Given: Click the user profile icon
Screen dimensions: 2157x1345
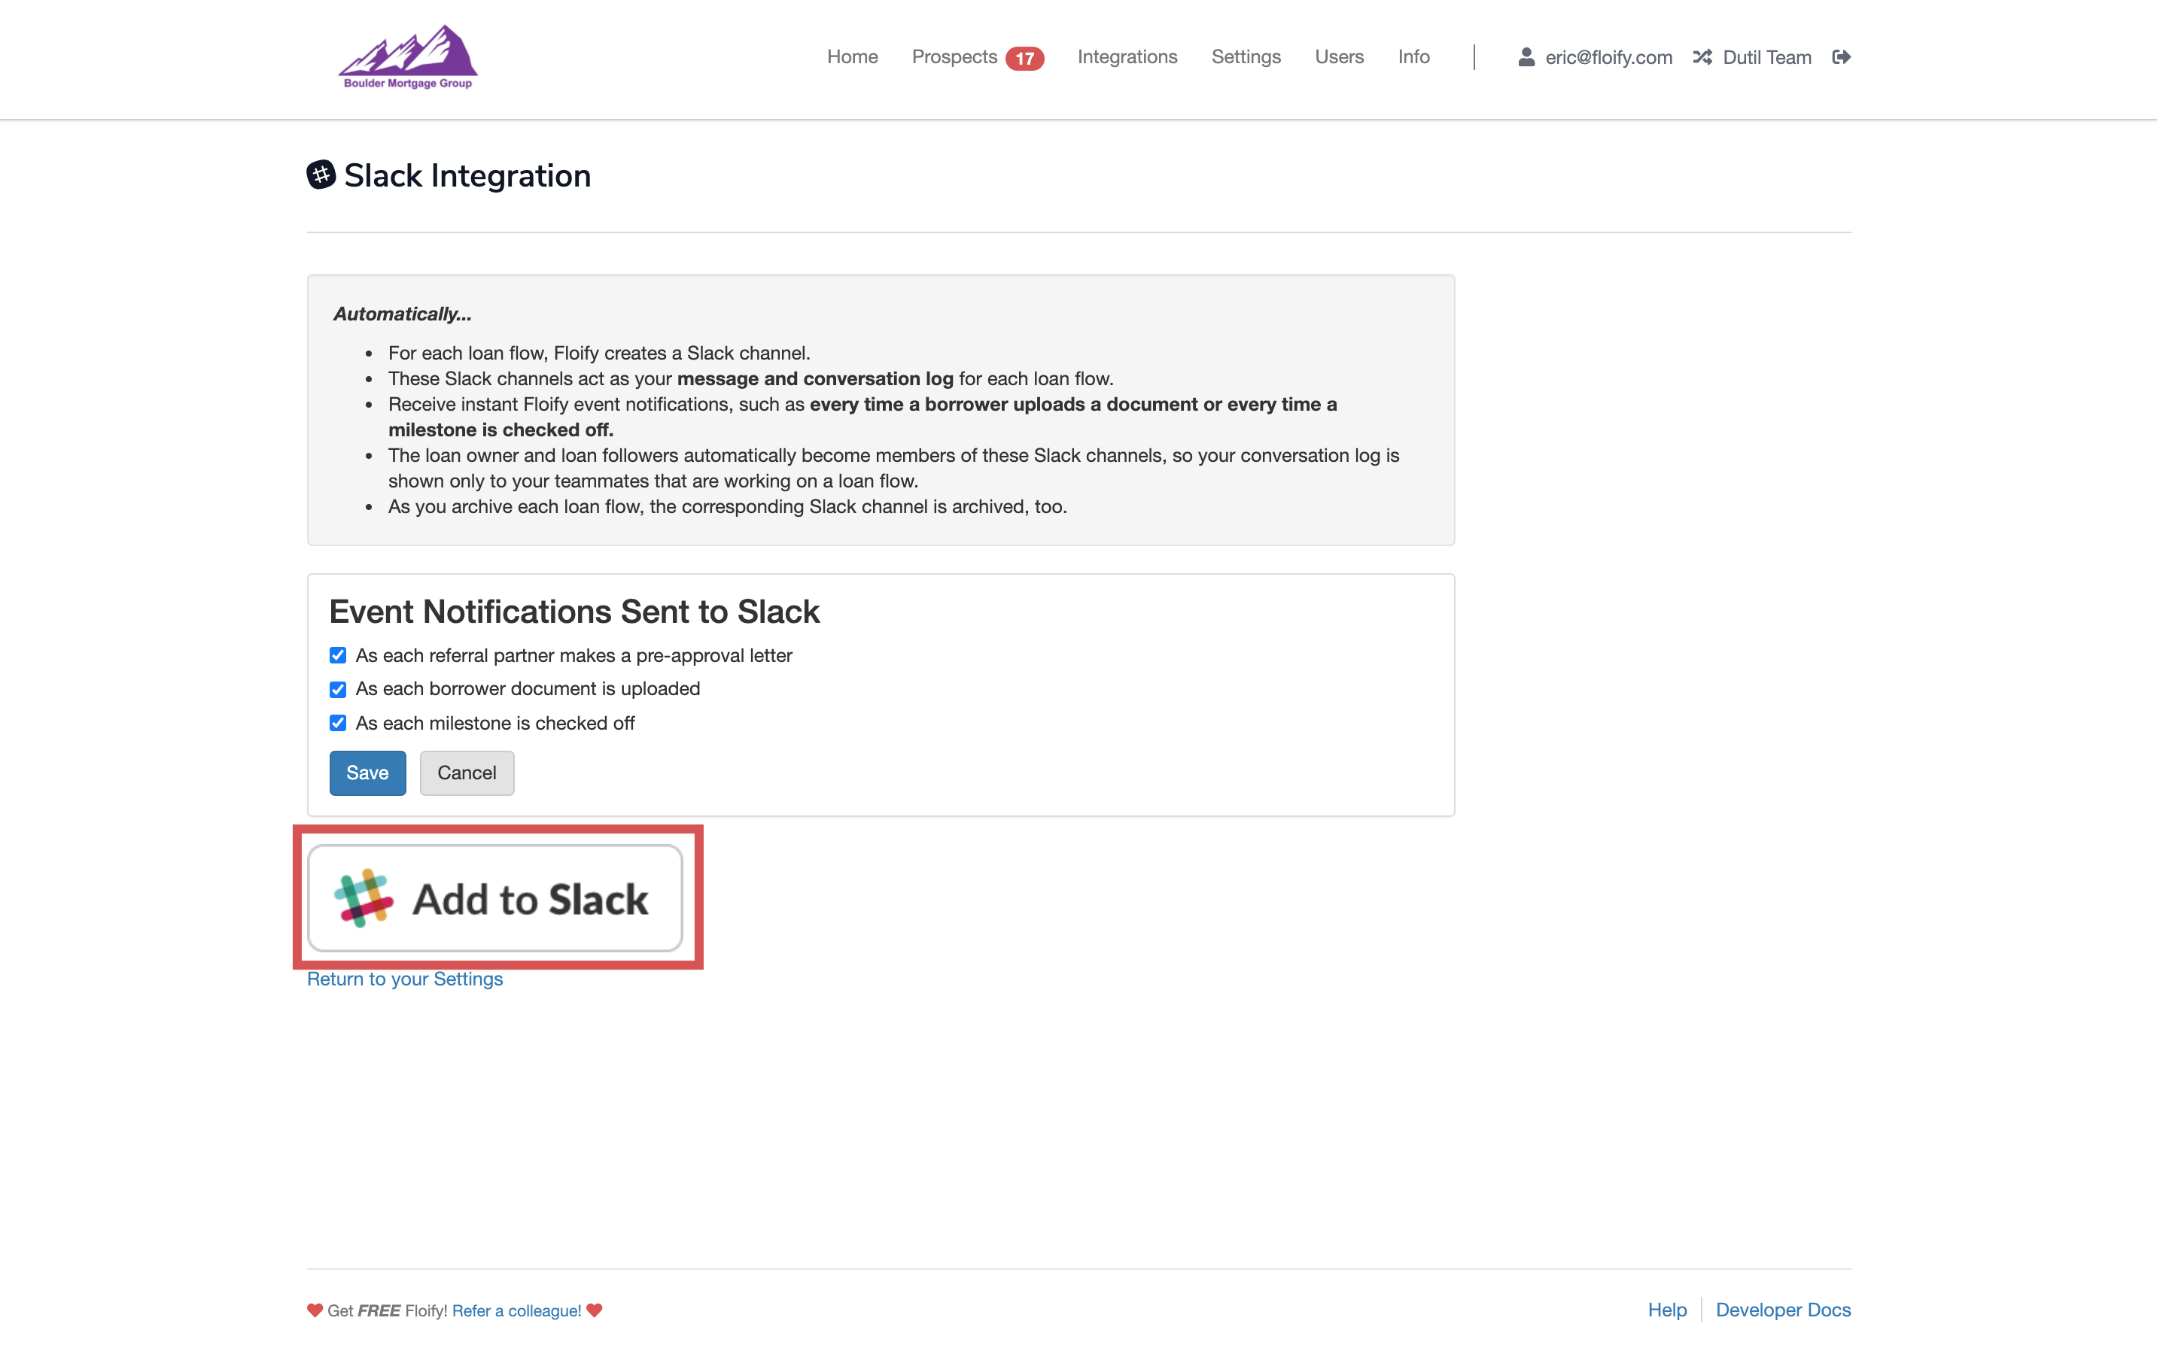Looking at the screenshot, I should click(1526, 57).
